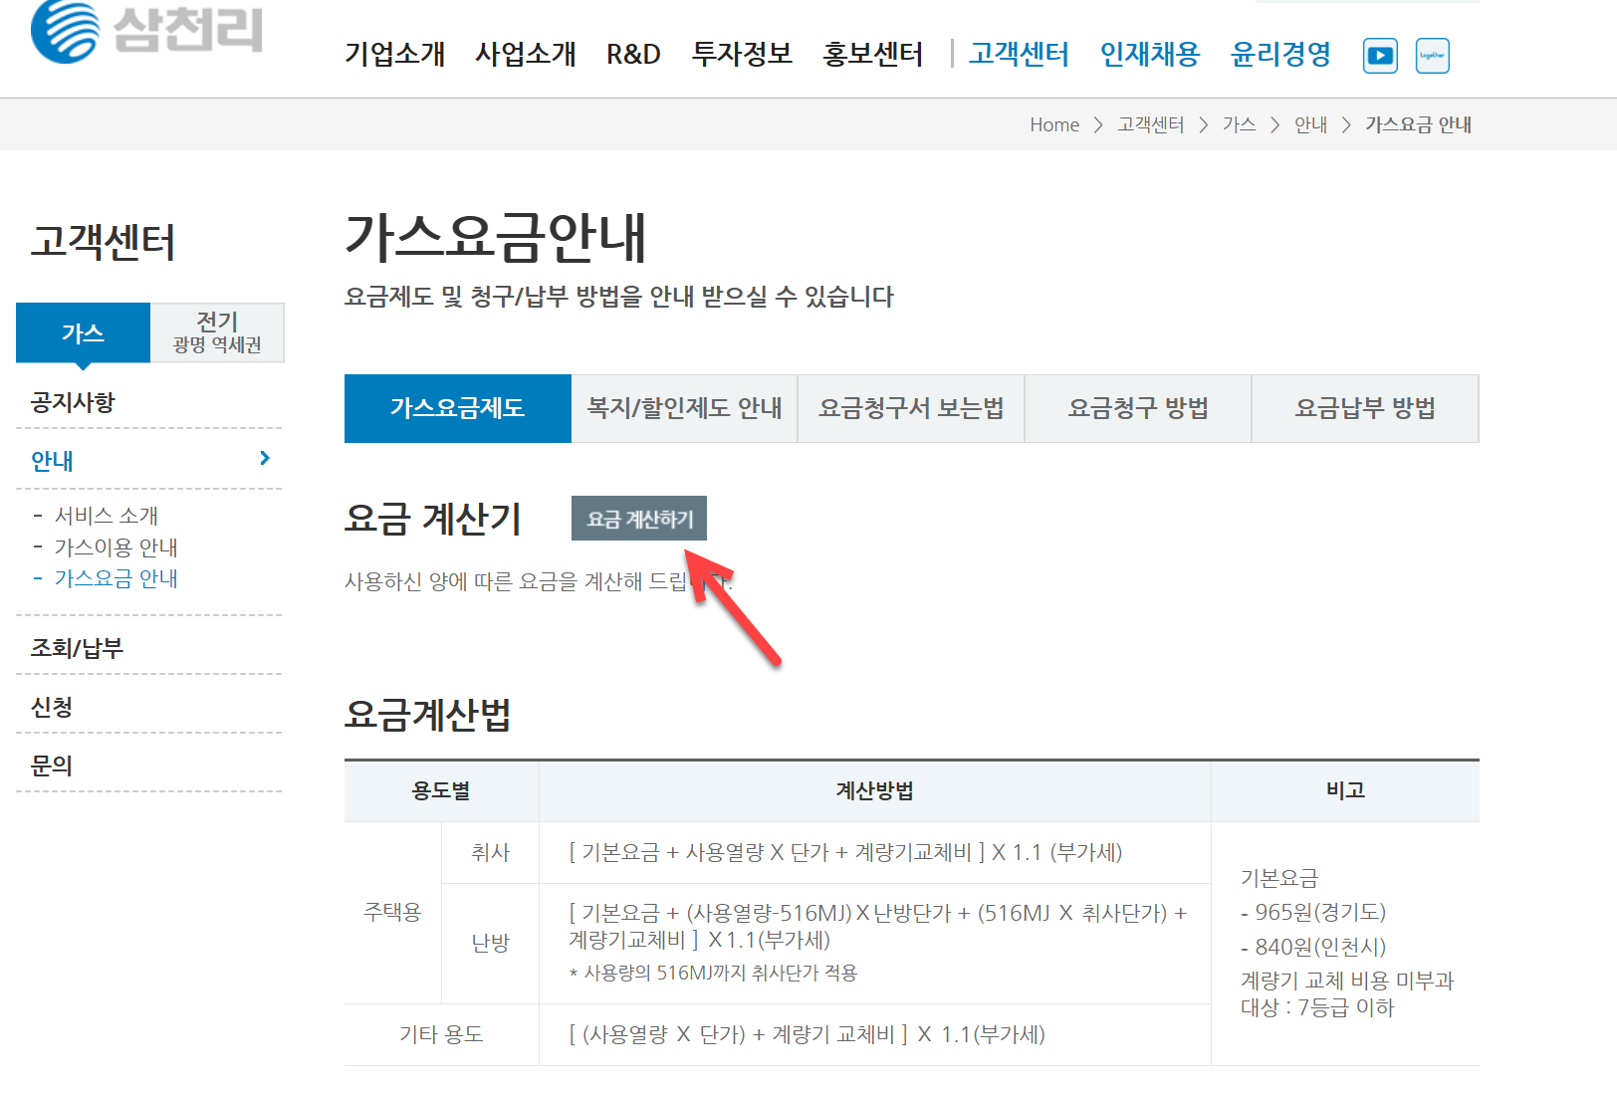Open the 기업소개 menu
This screenshot has height=1093, width=1617.
coord(395,55)
